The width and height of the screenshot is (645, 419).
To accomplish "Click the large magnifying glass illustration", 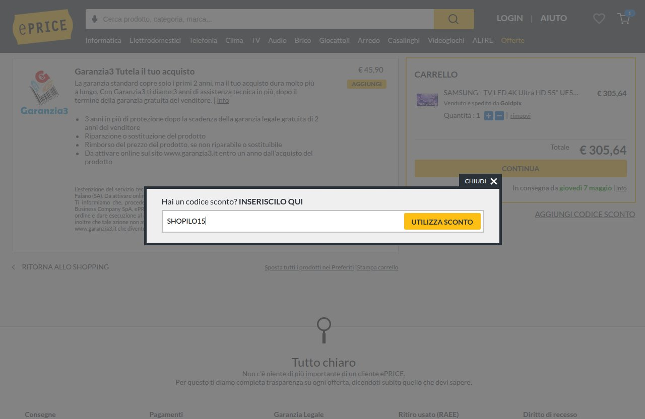I will click(324, 330).
